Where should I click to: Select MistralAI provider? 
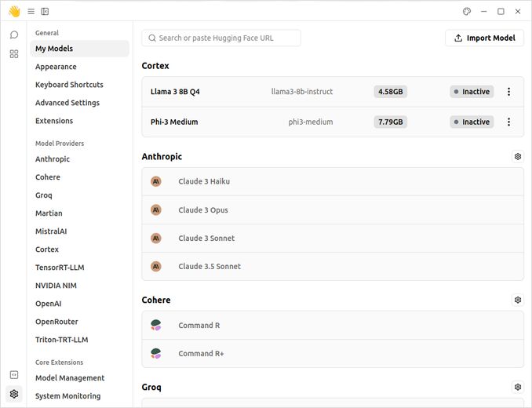coord(51,231)
